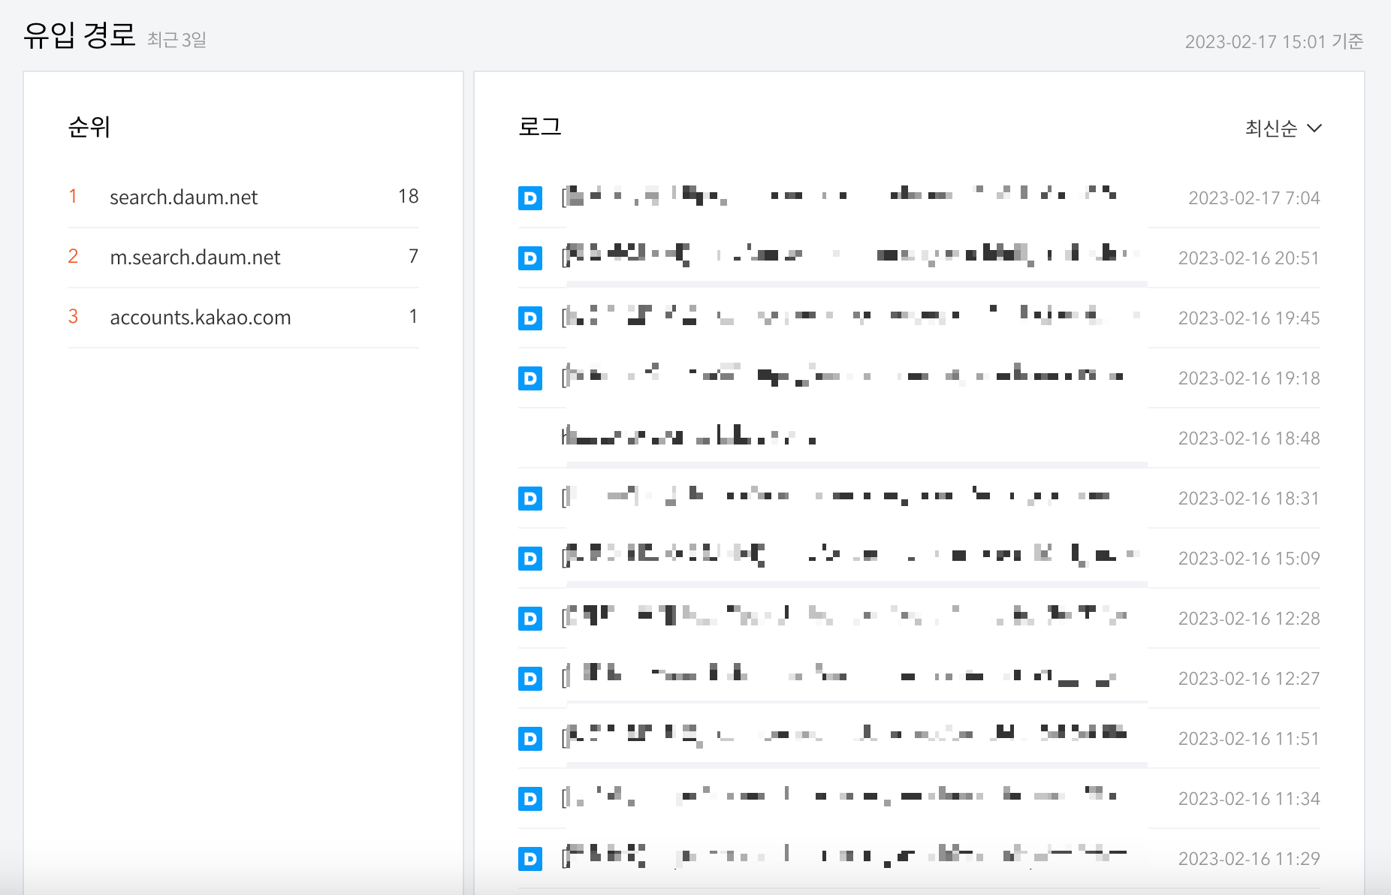The height and width of the screenshot is (895, 1391).
Task: Click the Daum icon for 2023-02-17 7:04 log
Action: [x=530, y=198]
